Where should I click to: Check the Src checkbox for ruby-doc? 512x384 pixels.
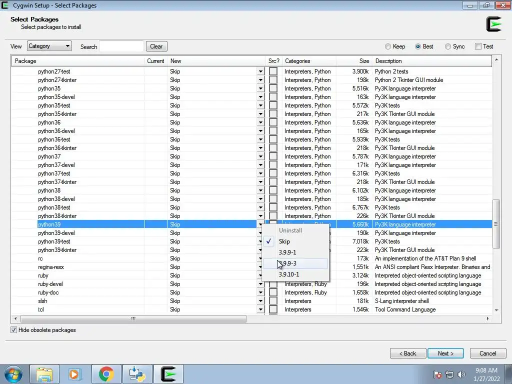273,292
